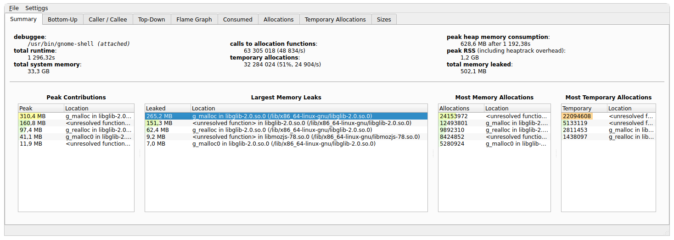Grab splitter handle before Most Temporary Allocations
This screenshot has height=240, width=674.
pos(556,153)
